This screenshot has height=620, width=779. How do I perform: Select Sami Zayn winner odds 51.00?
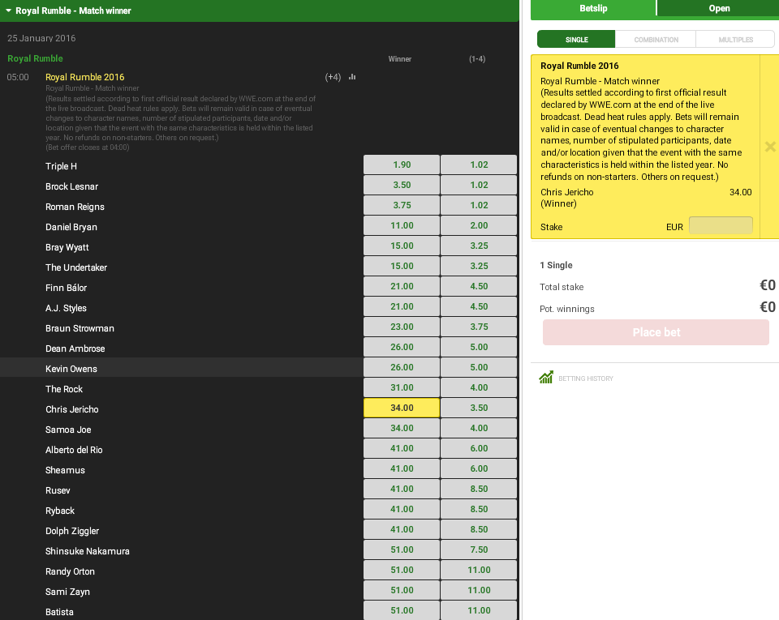pyautogui.click(x=402, y=591)
